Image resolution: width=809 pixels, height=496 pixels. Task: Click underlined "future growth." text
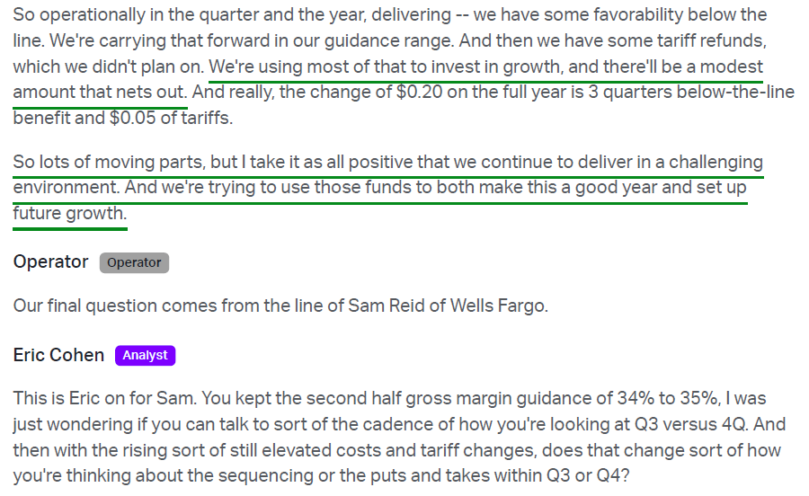[x=69, y=214]
